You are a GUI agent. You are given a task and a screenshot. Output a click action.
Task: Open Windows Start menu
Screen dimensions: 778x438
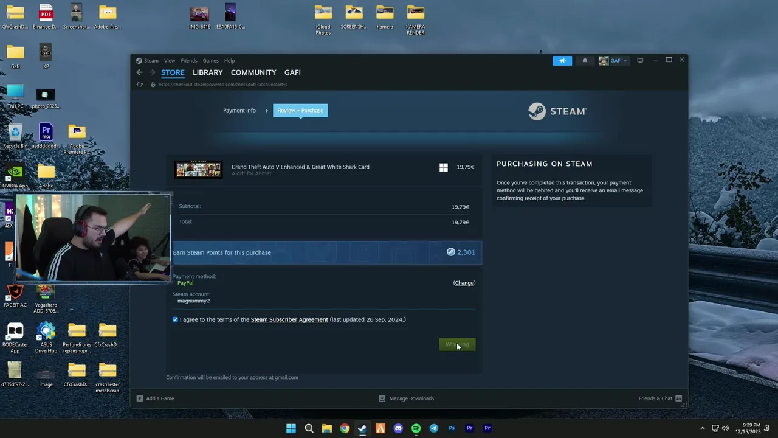coord(291,428)
